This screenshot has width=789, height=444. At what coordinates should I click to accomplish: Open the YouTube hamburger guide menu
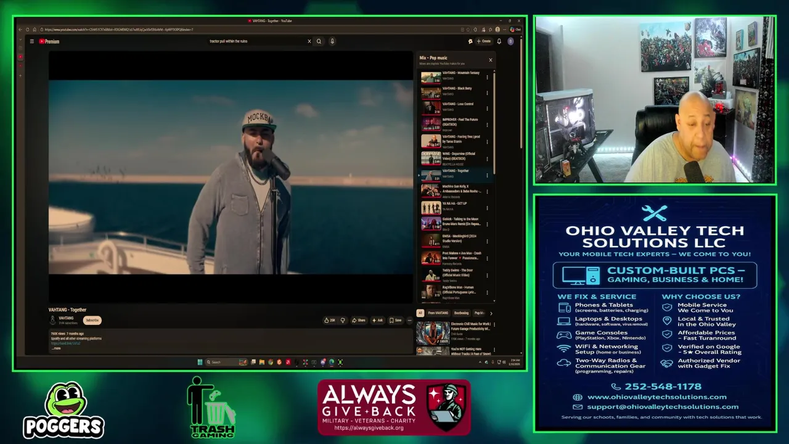click(x=31, y=41)
